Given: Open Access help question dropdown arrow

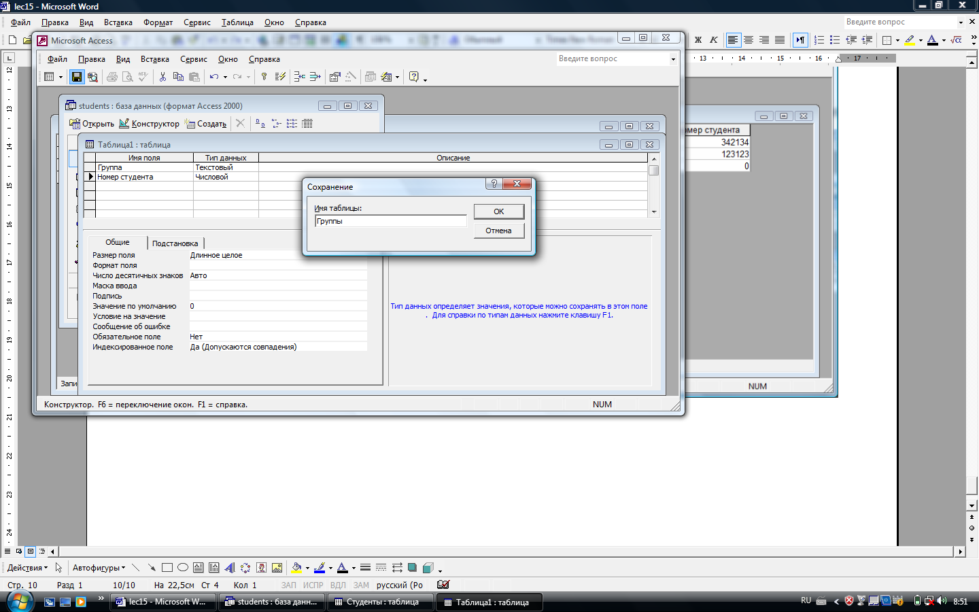Looking at the screenshot, I should (425, 79).
